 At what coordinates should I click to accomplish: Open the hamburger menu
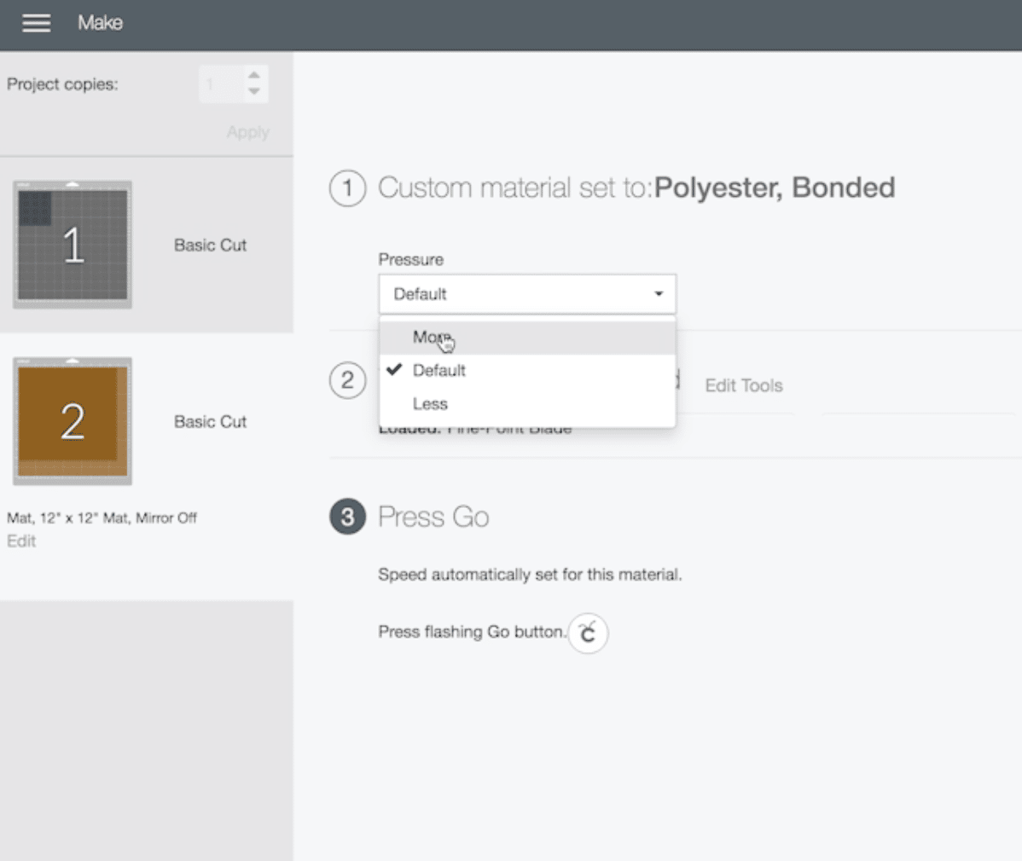(x=36, y=23)
